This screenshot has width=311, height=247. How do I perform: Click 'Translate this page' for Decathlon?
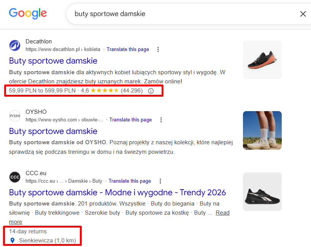click(x=128, y=49)
